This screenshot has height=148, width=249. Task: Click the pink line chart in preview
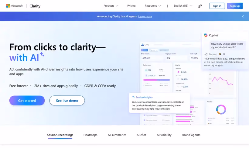pos(223,81)
